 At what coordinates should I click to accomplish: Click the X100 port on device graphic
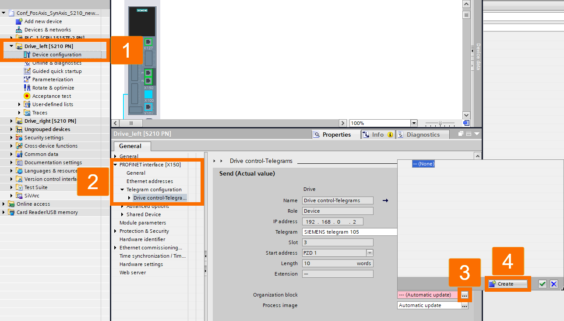tap(148, 95)
